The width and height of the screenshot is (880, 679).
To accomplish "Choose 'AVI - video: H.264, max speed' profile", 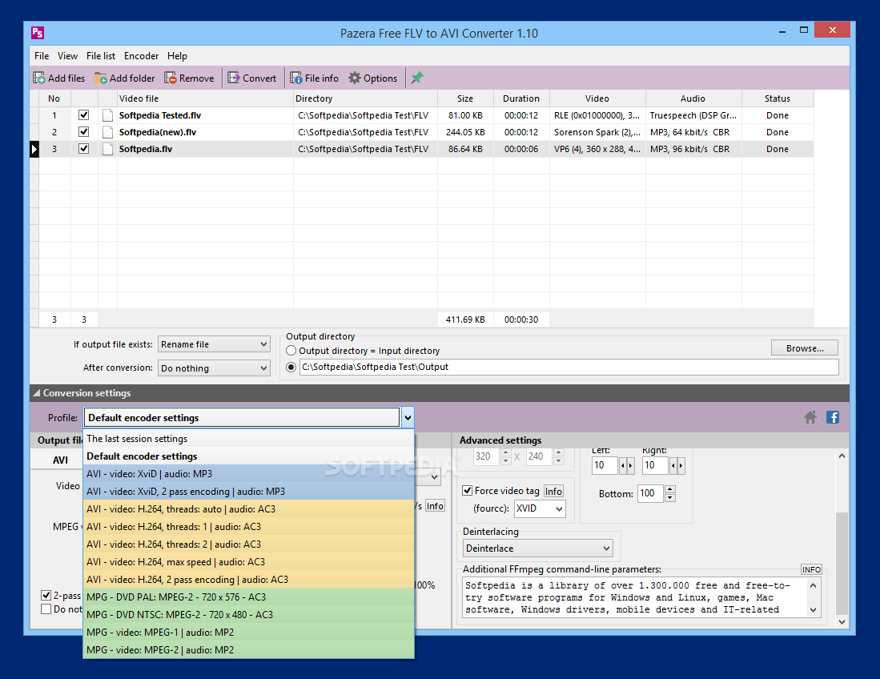I will coord(248,562).
